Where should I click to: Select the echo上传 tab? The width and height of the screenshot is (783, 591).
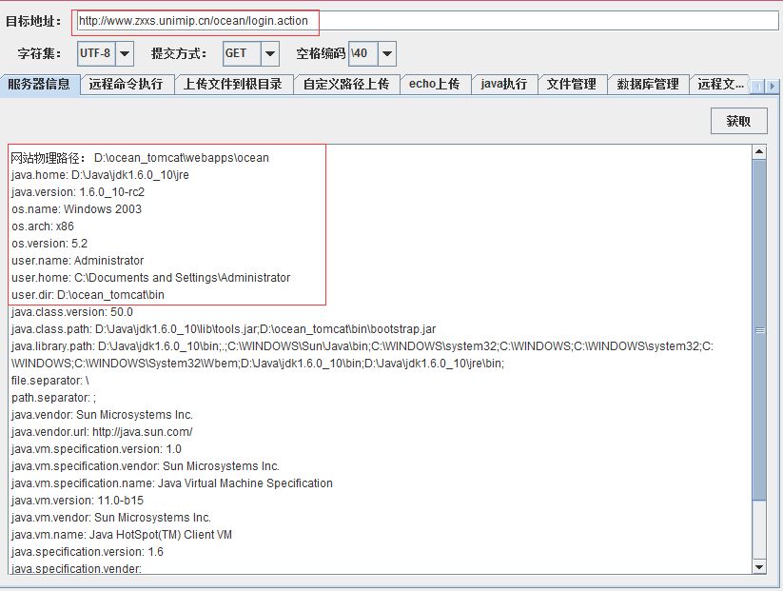pos(435,84)
